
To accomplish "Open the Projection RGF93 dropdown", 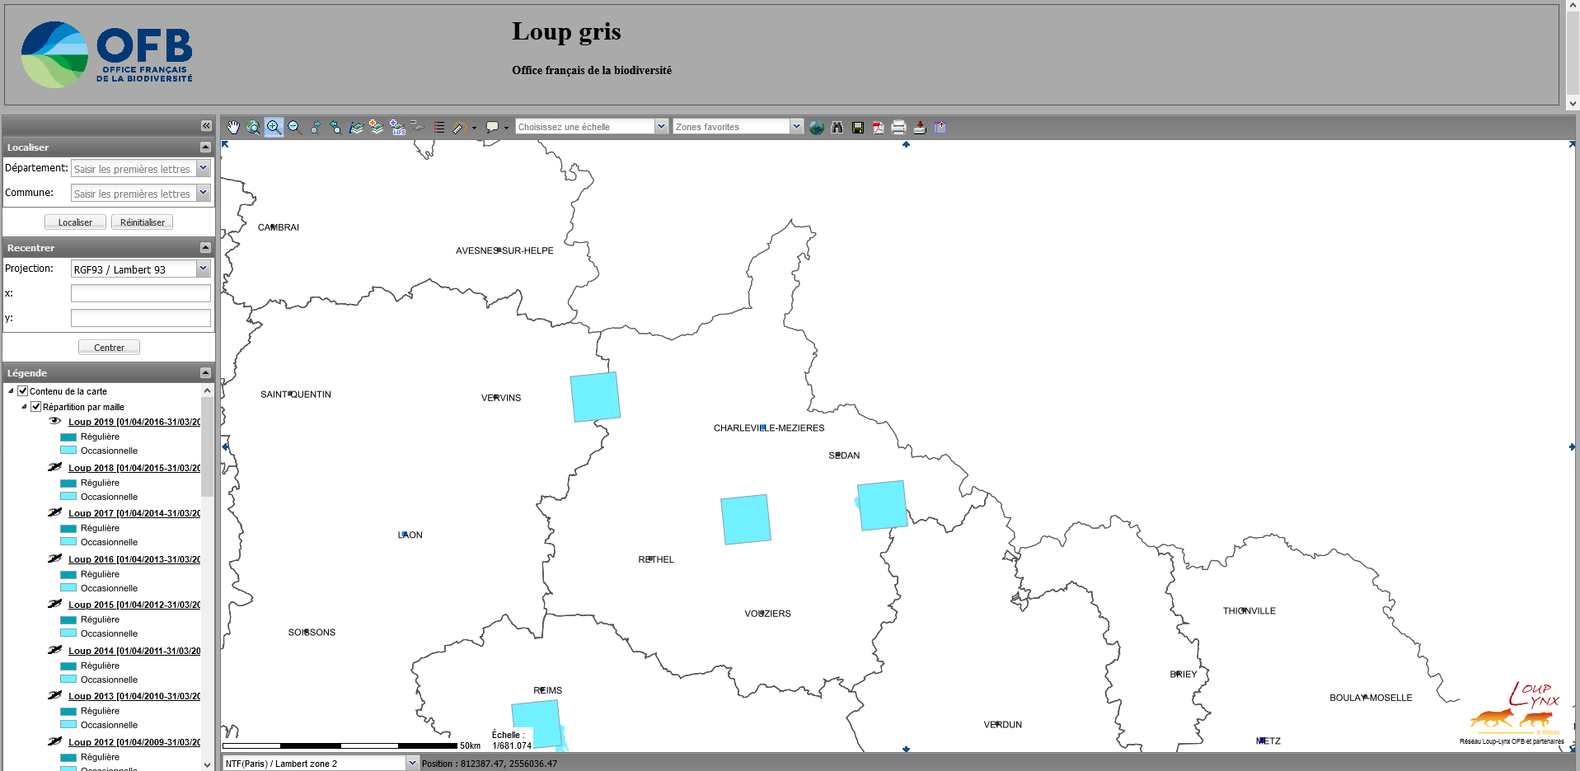I will 203,269.
